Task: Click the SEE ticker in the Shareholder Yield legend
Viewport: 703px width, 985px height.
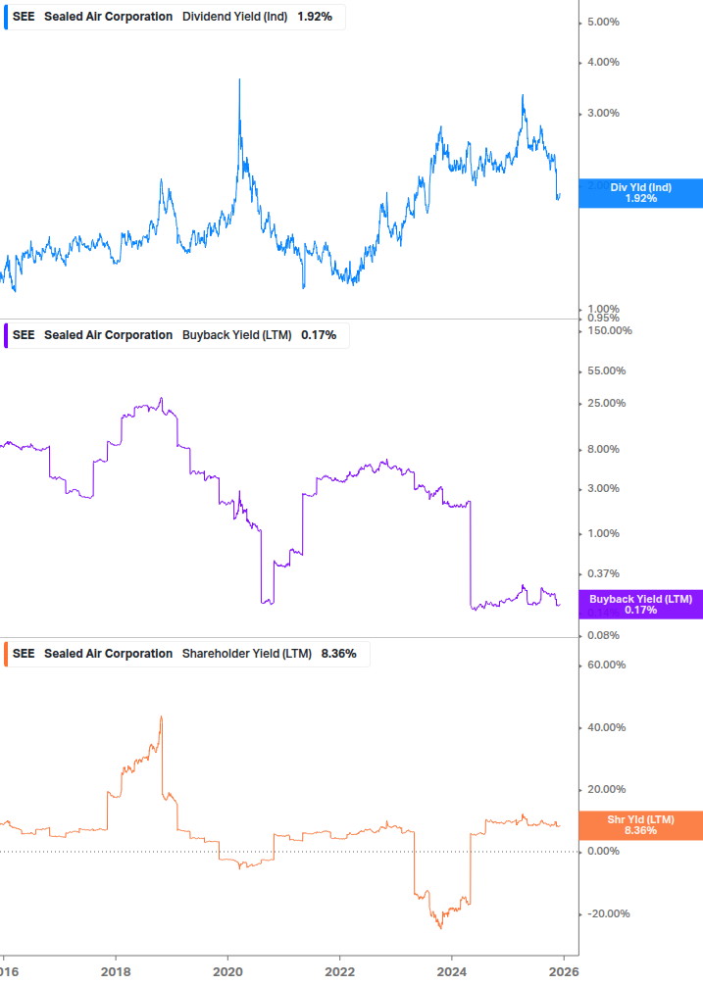Action: 24,654
